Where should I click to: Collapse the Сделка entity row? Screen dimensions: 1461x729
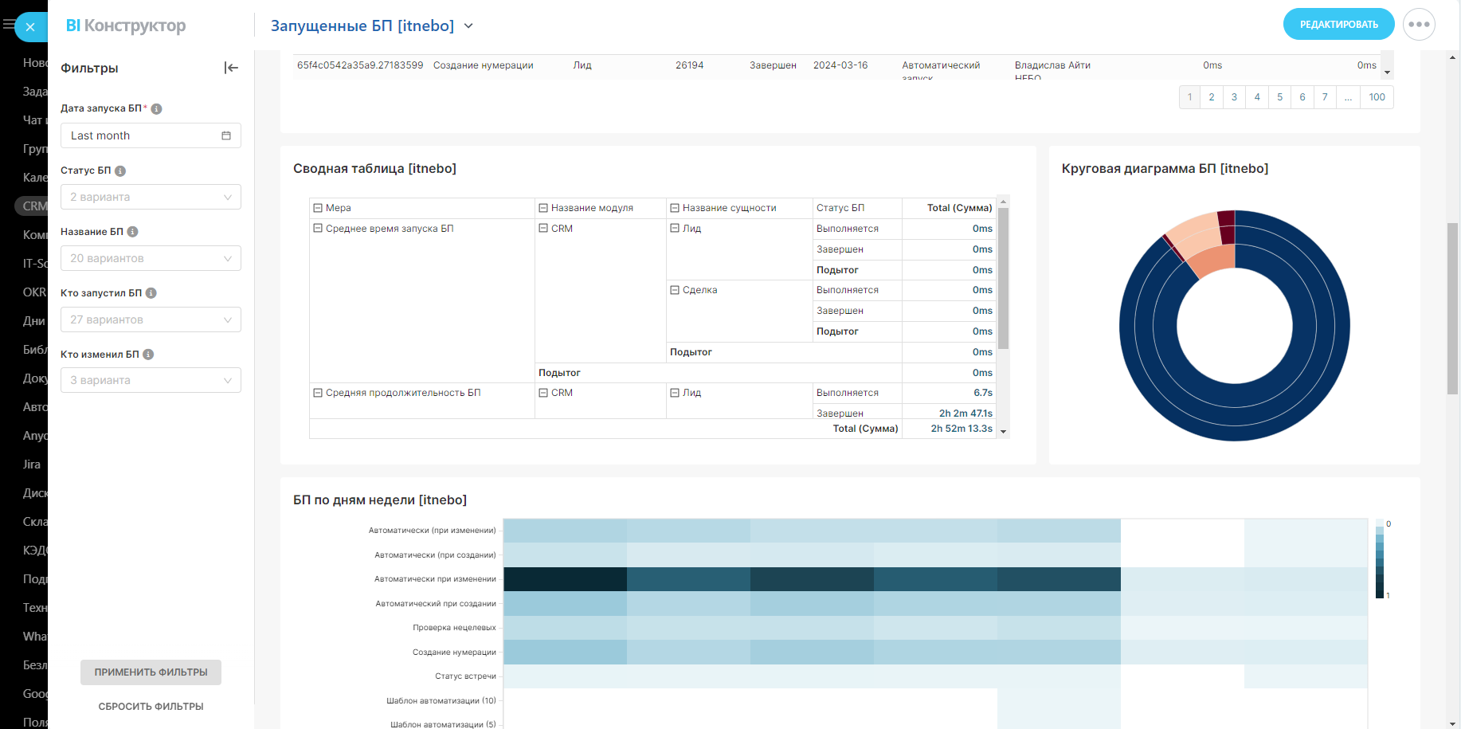(675, 290)
